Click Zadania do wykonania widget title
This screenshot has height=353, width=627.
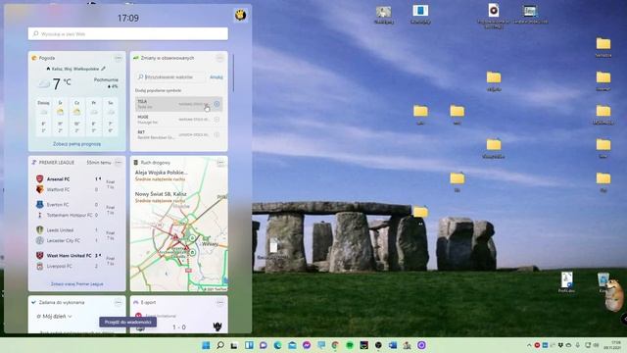click(x=62, y=303)
